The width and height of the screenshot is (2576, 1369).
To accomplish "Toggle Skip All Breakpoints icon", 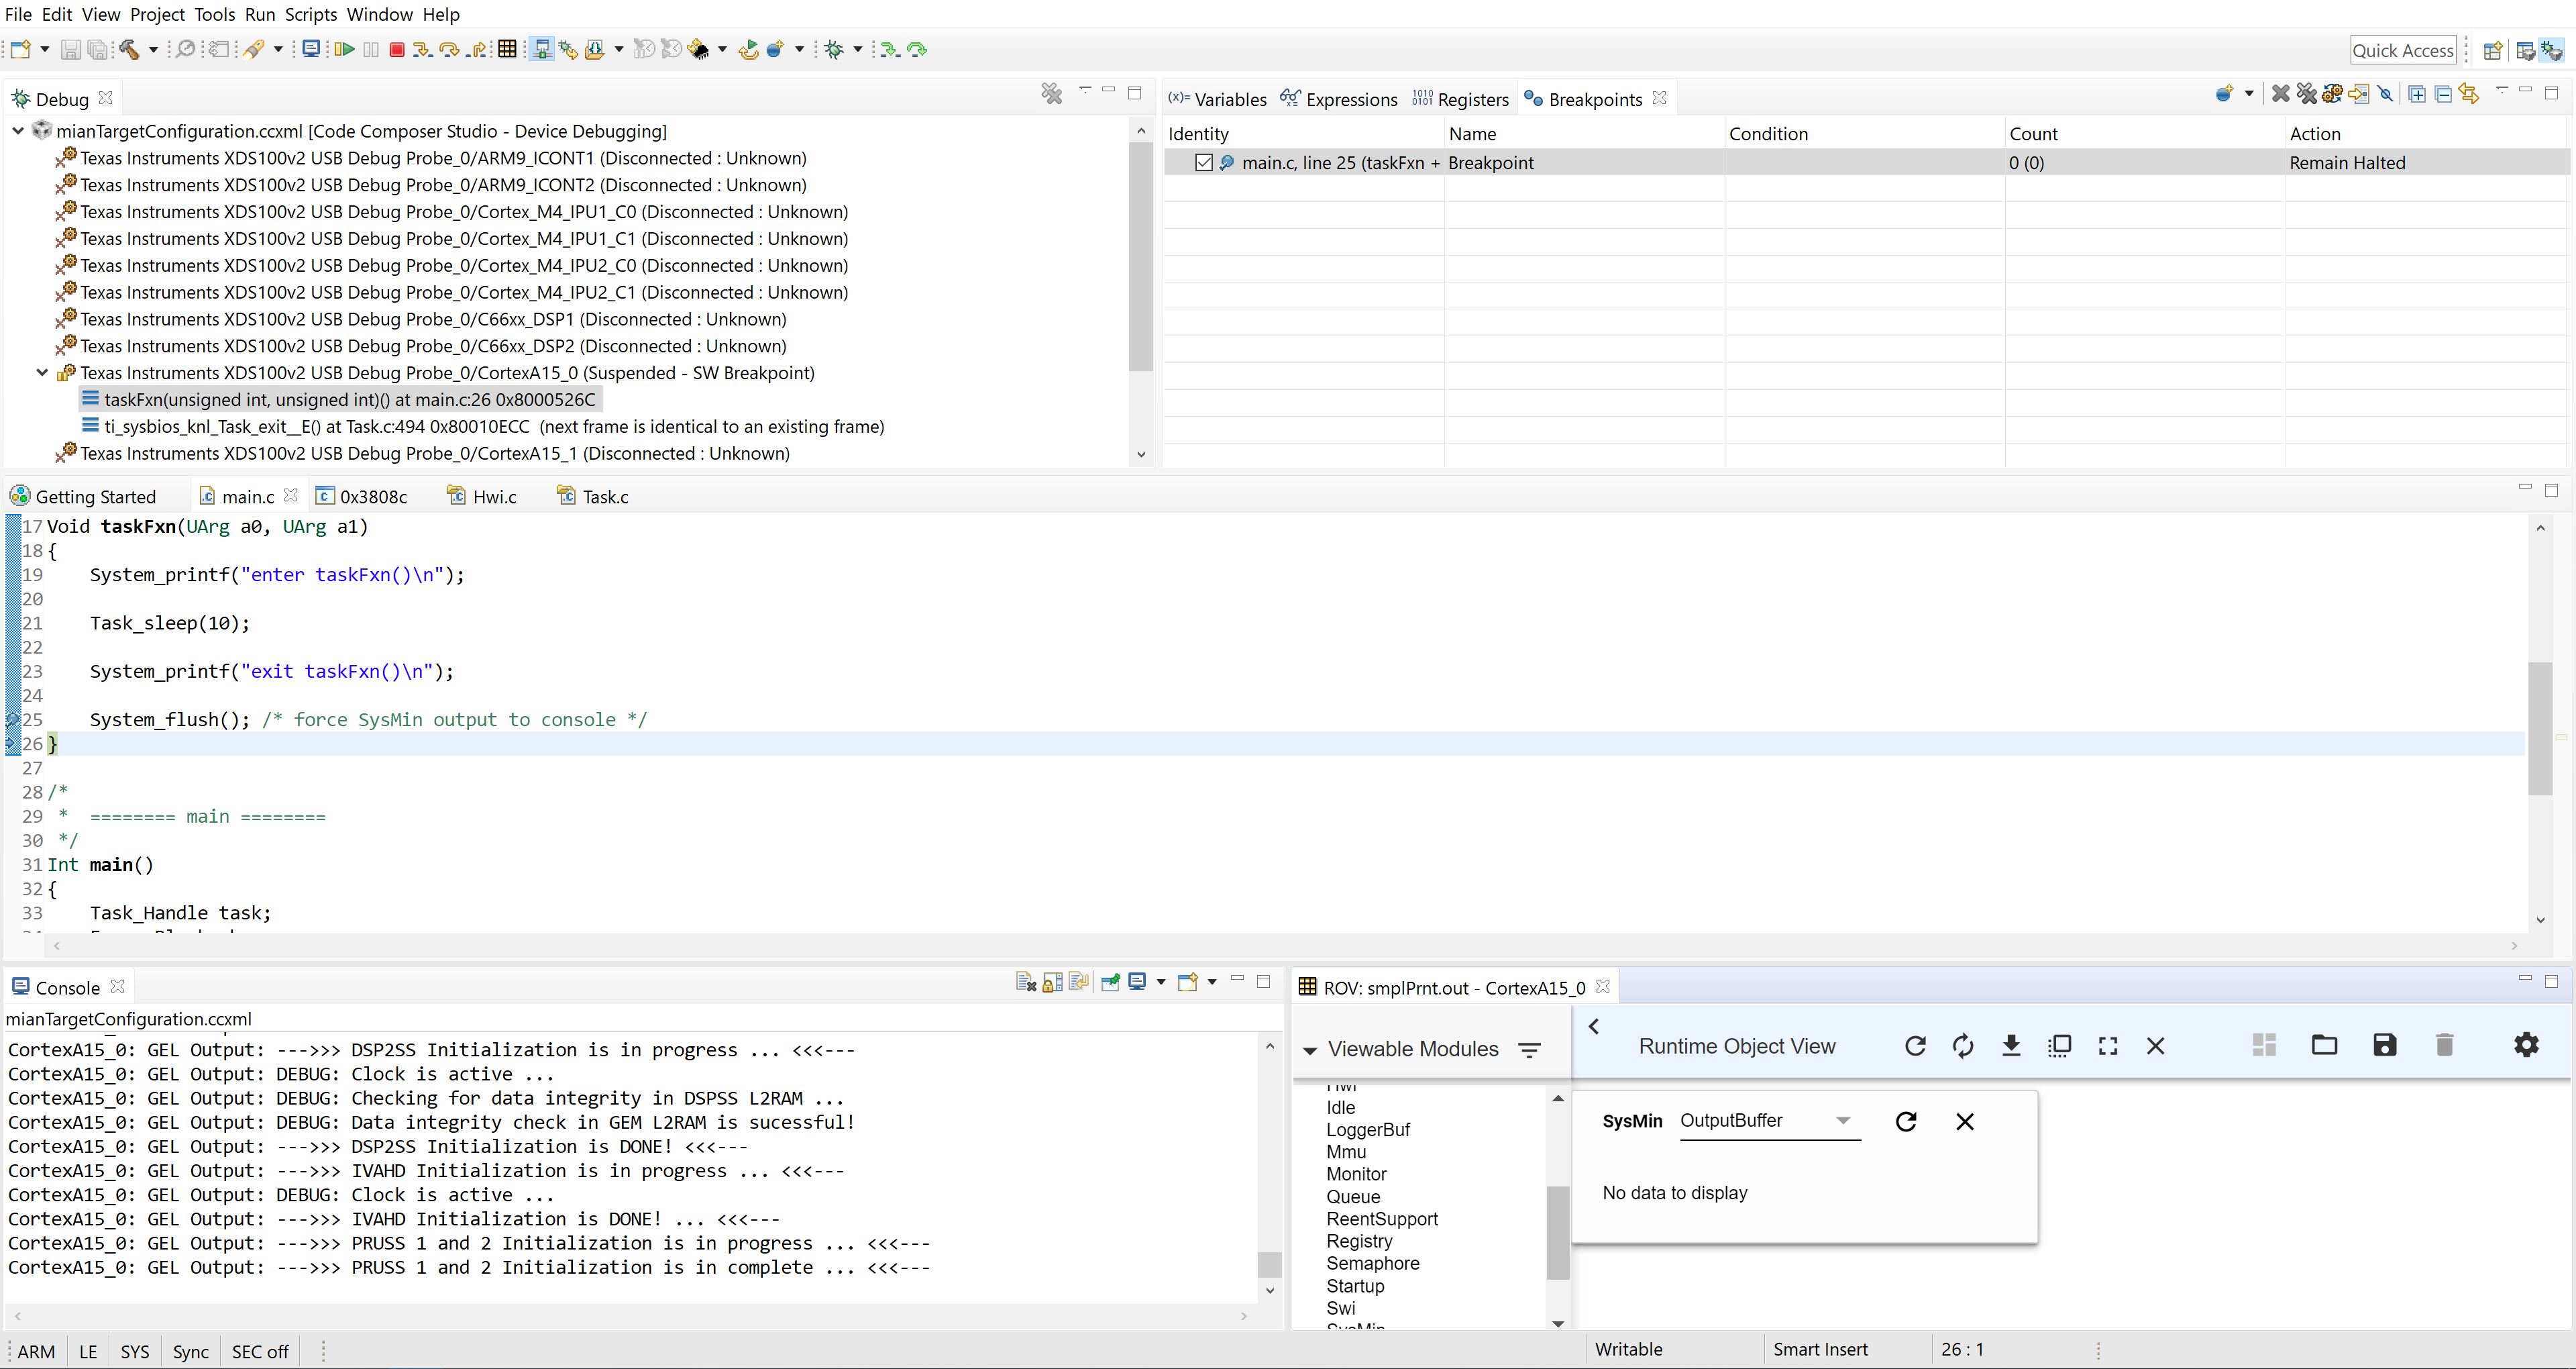I will click(x=2386, y=94).
